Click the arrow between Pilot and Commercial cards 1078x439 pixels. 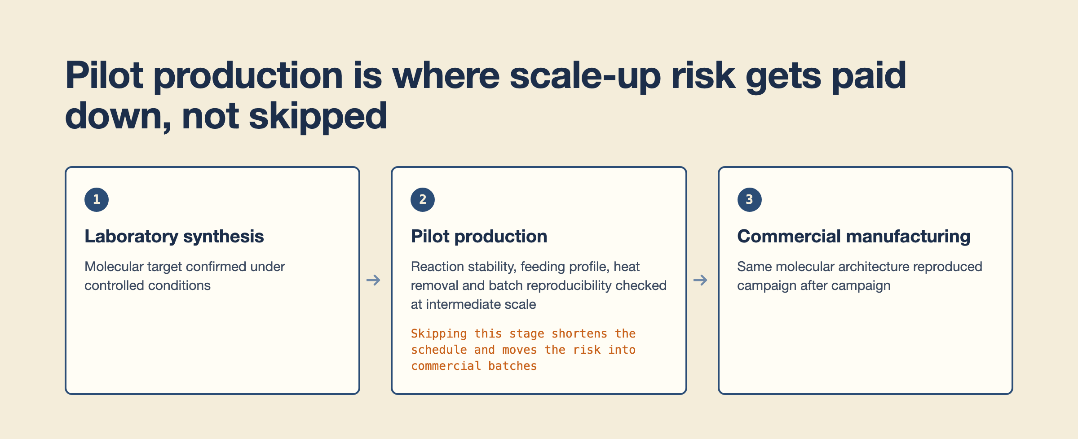click(x=700, y=280)
